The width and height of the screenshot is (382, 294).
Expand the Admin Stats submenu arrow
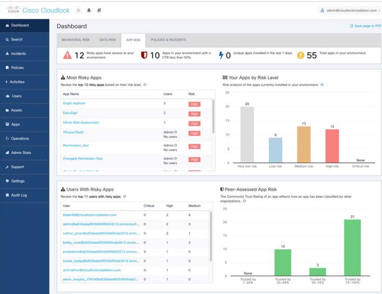[43, 153]
